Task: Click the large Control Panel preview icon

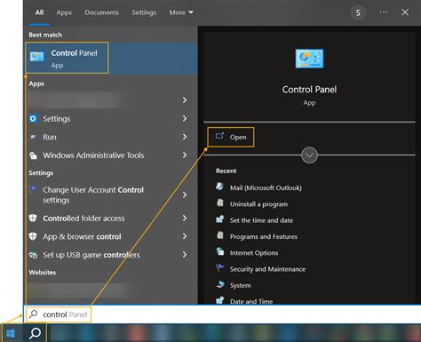Action: pos(309,59)
